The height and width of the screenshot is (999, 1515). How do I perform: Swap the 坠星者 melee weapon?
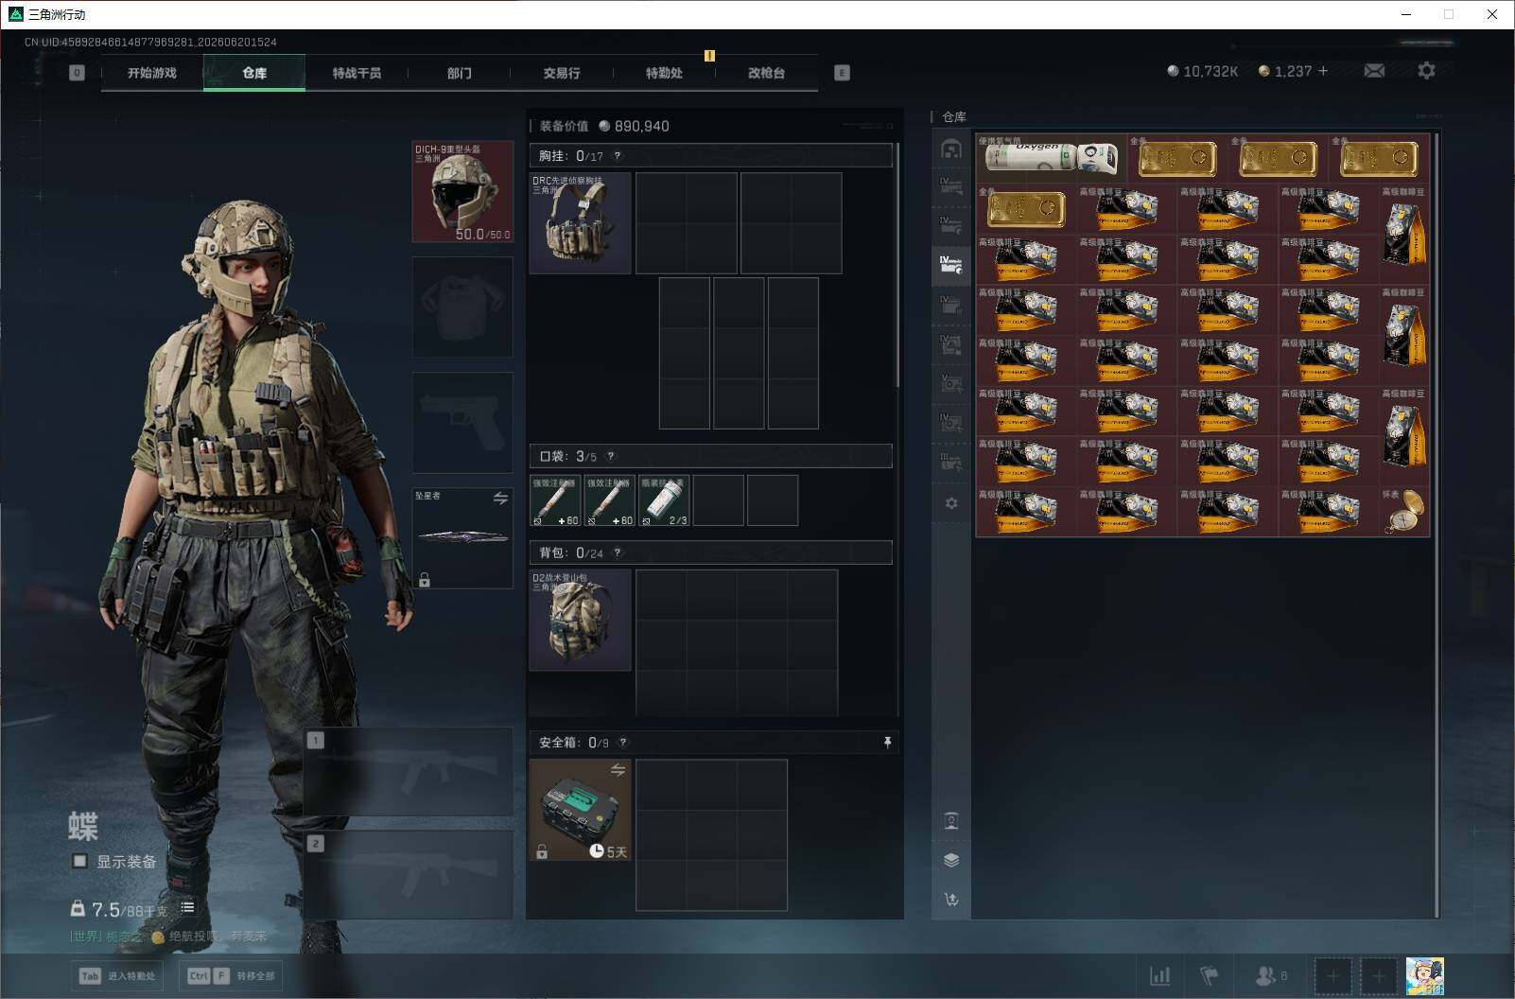(500, 498)
